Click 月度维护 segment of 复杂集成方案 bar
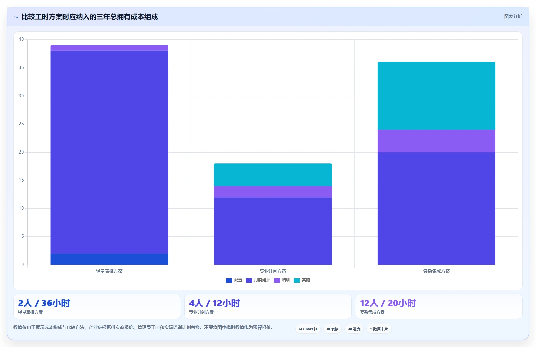The image size is (536, 347). [x=436, y=208]
